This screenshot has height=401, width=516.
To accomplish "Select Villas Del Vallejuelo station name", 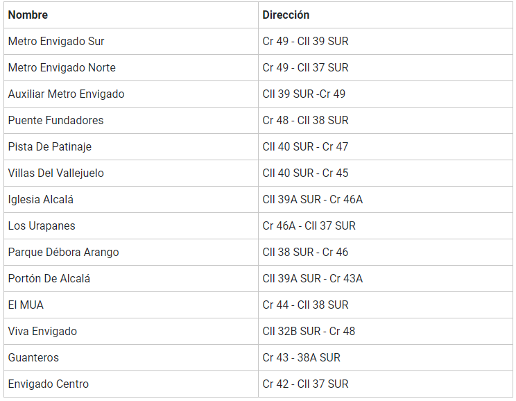I will tap(55, 173).
